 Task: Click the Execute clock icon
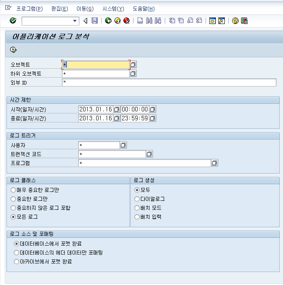coord(13,50)
